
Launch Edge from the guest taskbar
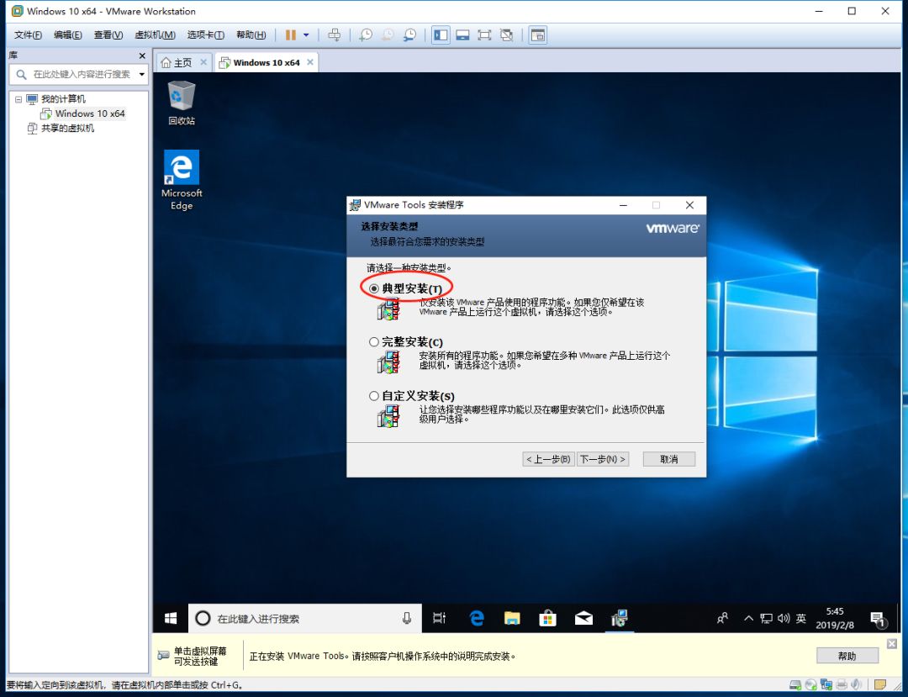click(477, 618)
